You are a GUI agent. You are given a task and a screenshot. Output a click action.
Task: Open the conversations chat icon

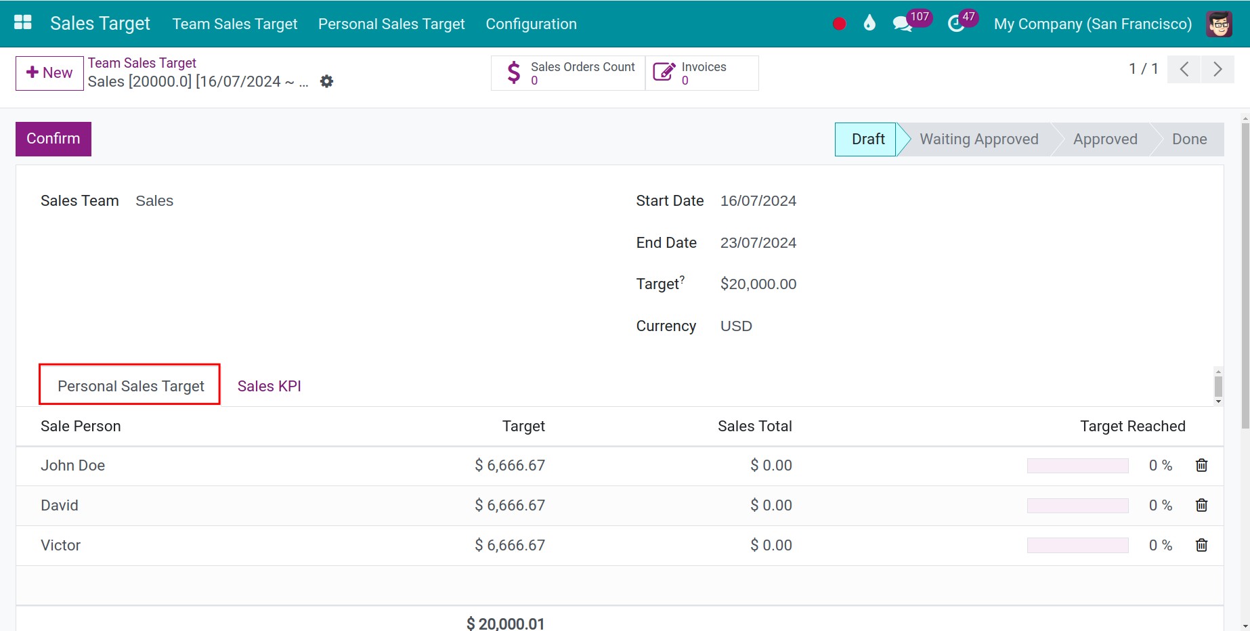(902, 24)
